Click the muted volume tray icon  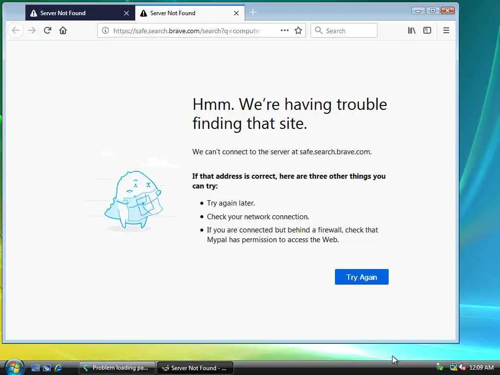pyautogui.click(x=462, y=368)
